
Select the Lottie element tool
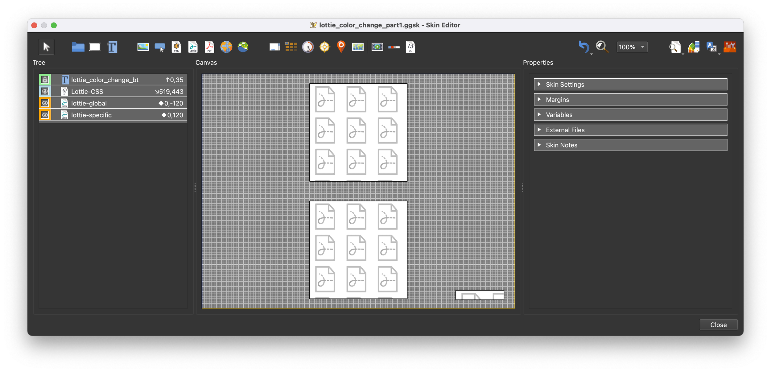(193, 47)
